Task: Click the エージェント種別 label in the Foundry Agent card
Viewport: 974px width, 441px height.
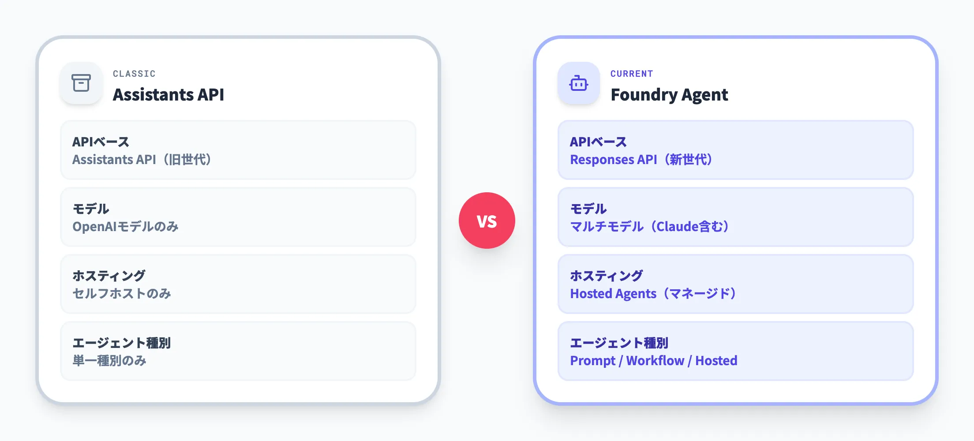Action: point(618,343)
